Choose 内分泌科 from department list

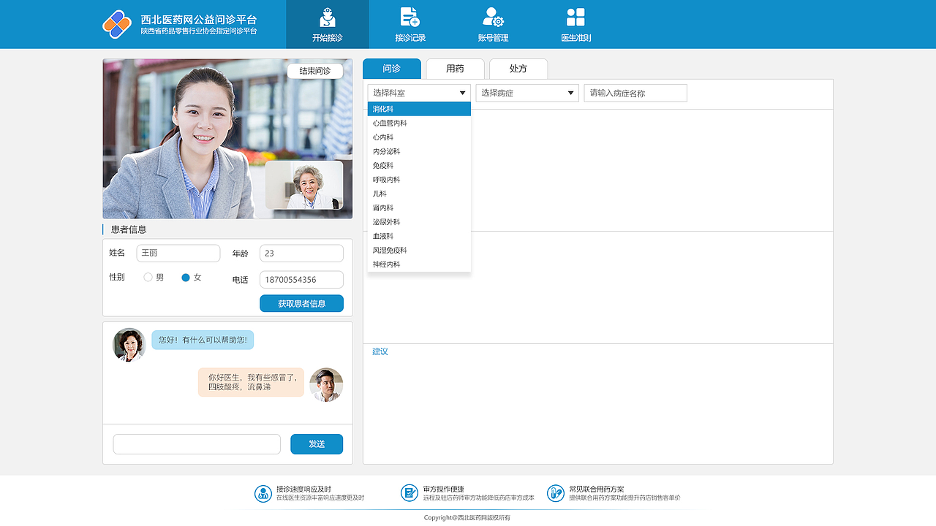[419, 151]
